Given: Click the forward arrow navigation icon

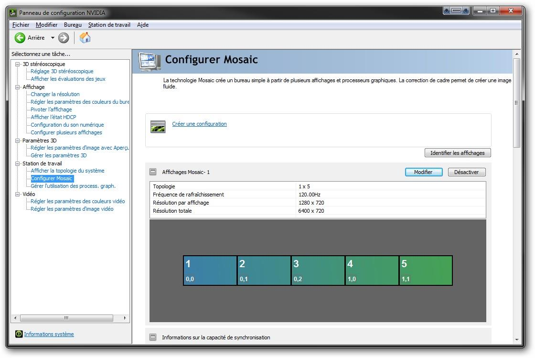Looking at the screenshot, I should [x=64, y=38].
